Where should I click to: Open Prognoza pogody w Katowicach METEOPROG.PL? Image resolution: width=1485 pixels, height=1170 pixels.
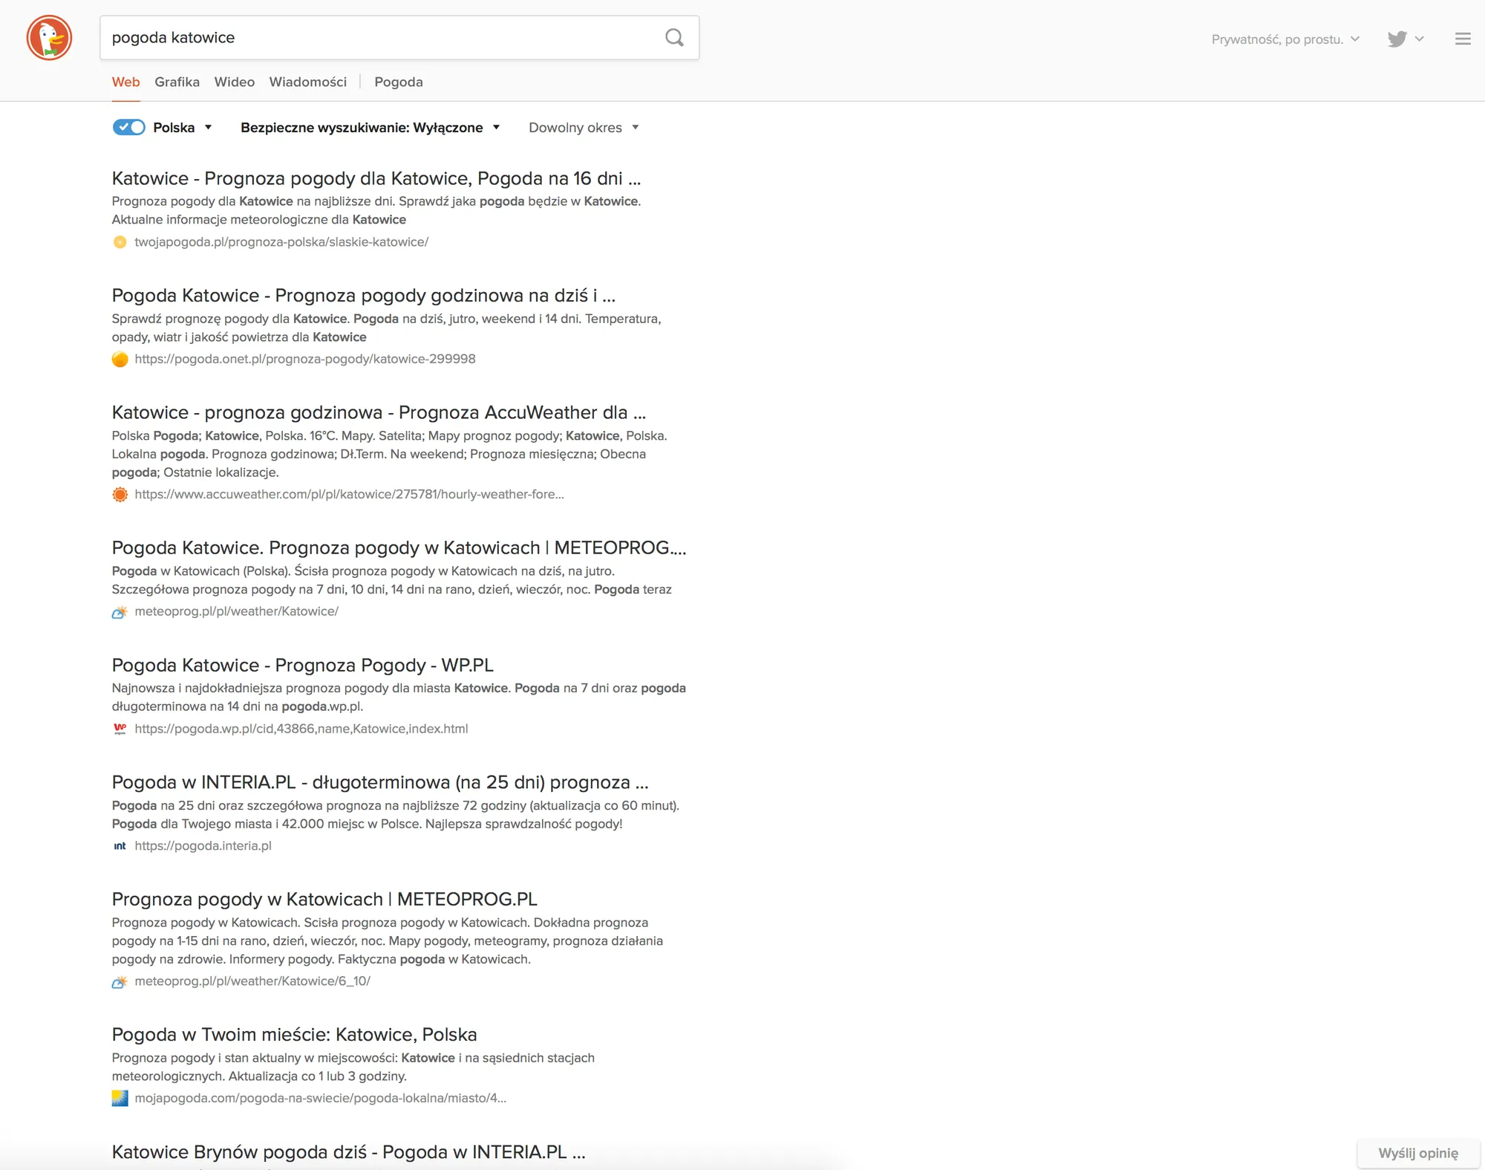pos(324,899)
